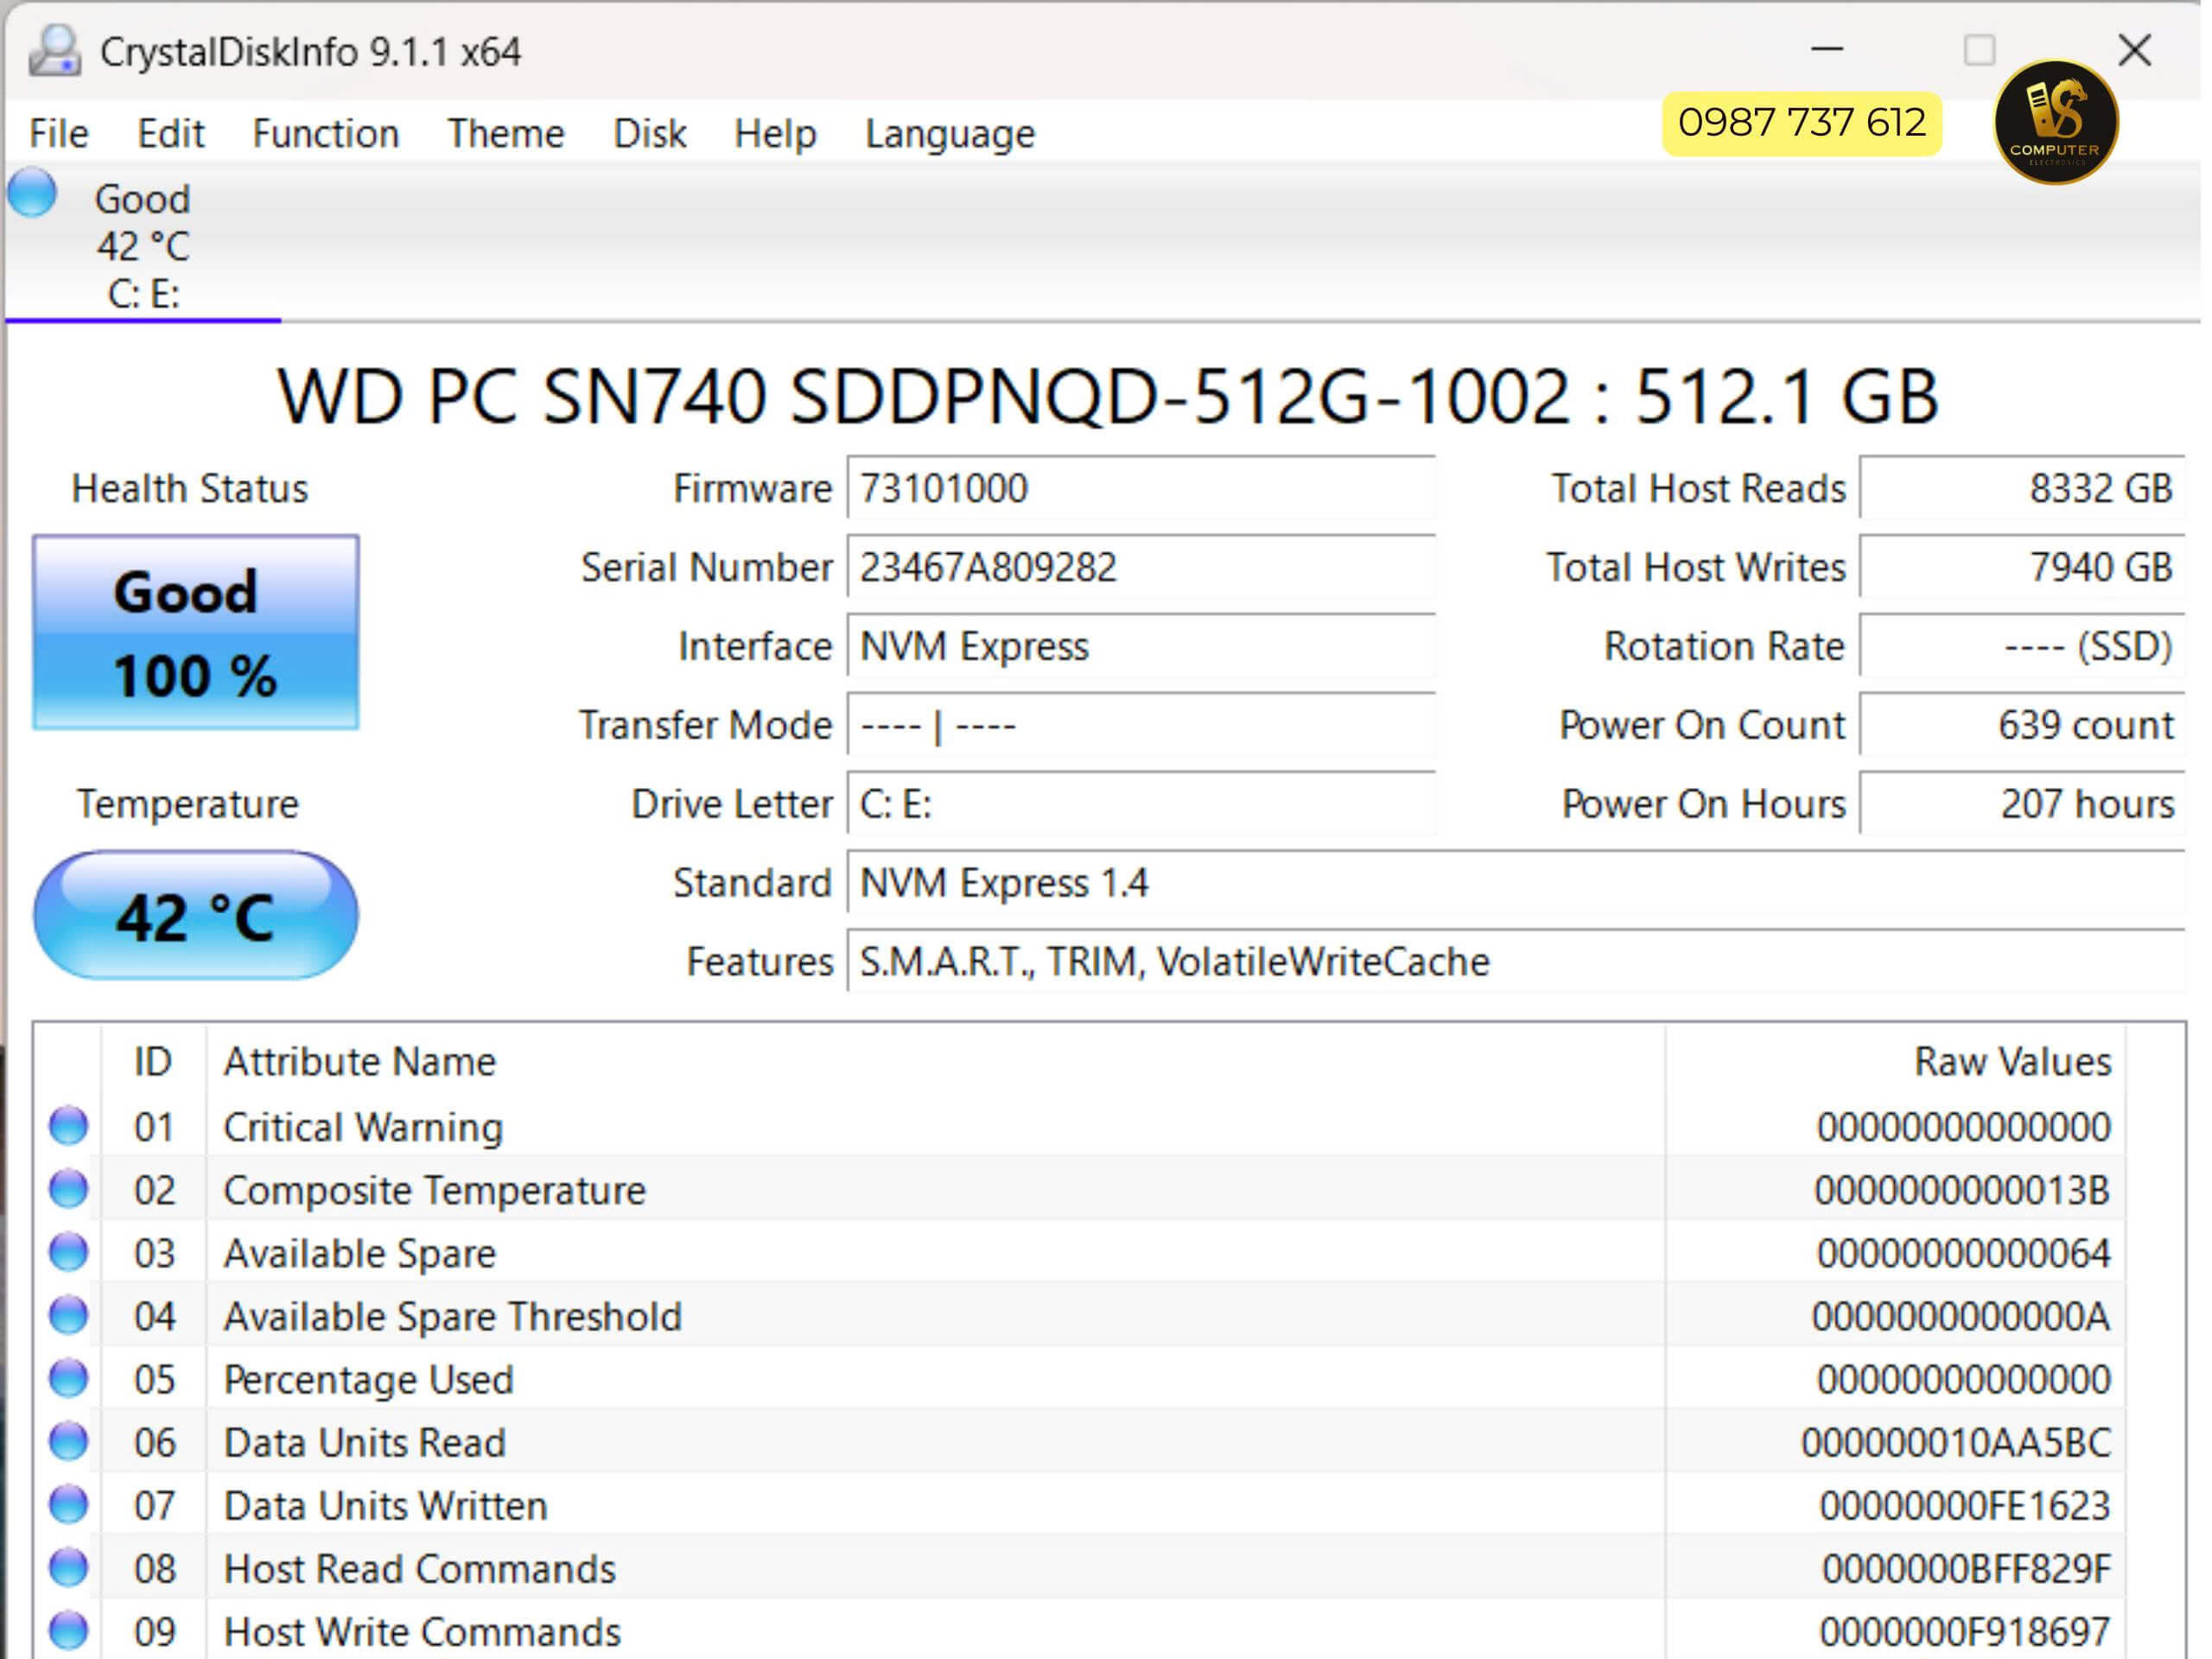Click the Critical Warning status orb

tap(68, 1126)
